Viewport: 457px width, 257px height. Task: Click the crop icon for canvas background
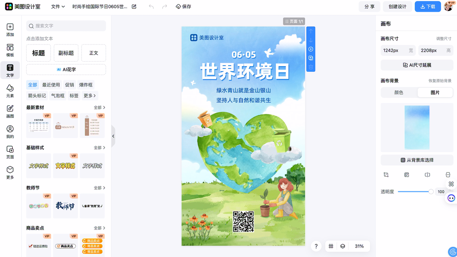(386, 175)
